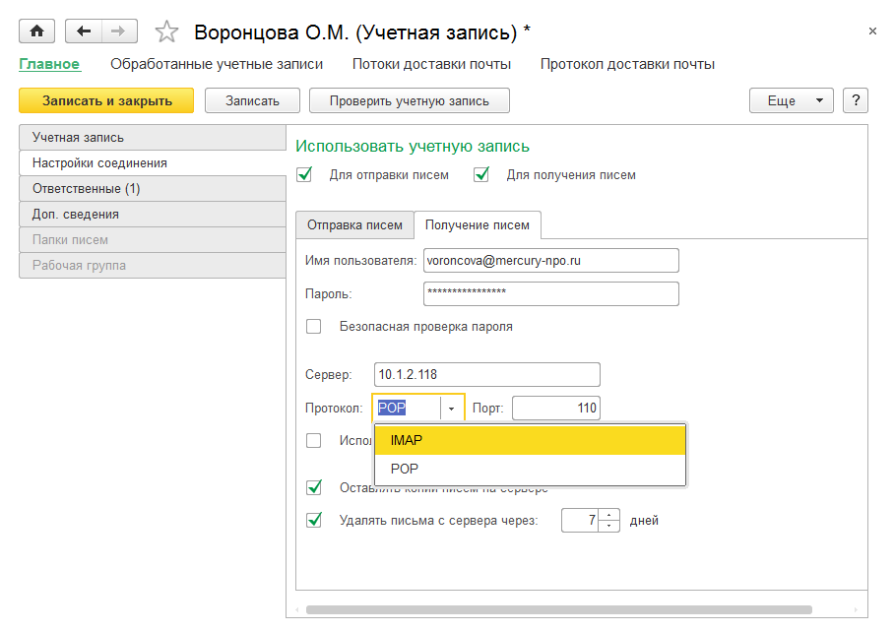
Task: Increase days value with the up arrow
Action: (610, 514)
